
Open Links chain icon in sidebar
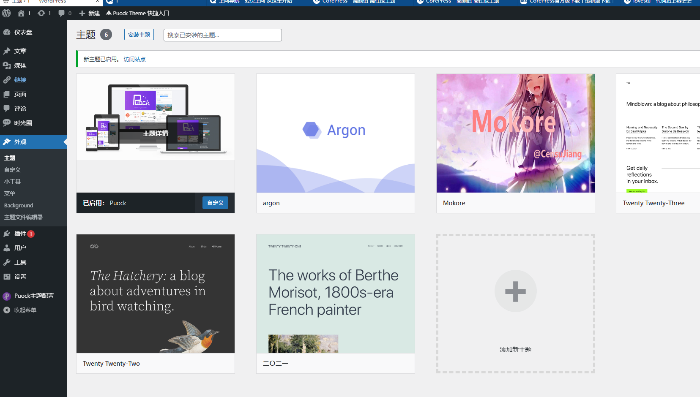[x=7, y=80]
